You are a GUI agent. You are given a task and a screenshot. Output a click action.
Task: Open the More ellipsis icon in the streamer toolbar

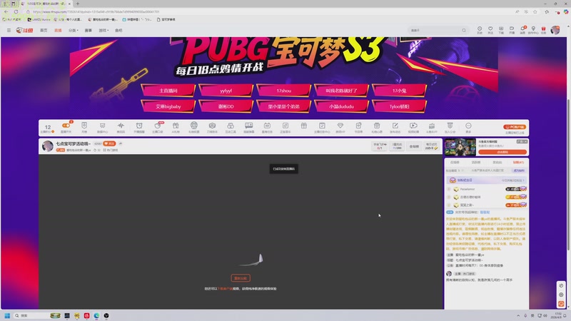[x=468, y=127]
